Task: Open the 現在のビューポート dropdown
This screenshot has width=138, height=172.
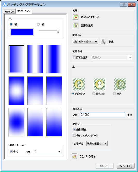Action: tap(85, 42)
